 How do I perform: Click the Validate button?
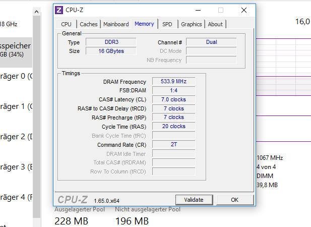pos(194,200)
